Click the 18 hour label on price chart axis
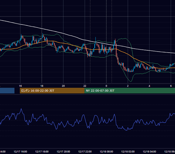This screenshot has height=154, width=175. point(42,86)
